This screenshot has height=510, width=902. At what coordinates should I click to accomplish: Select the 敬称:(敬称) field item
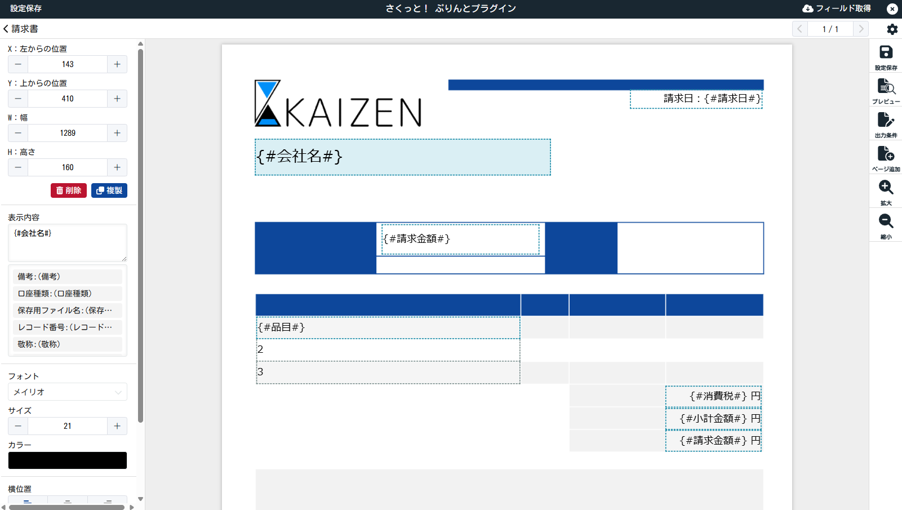tap(68, 344)
